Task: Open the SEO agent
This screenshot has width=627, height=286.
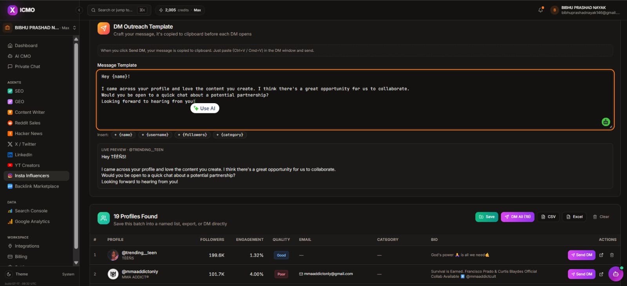Action: (19, 91)
